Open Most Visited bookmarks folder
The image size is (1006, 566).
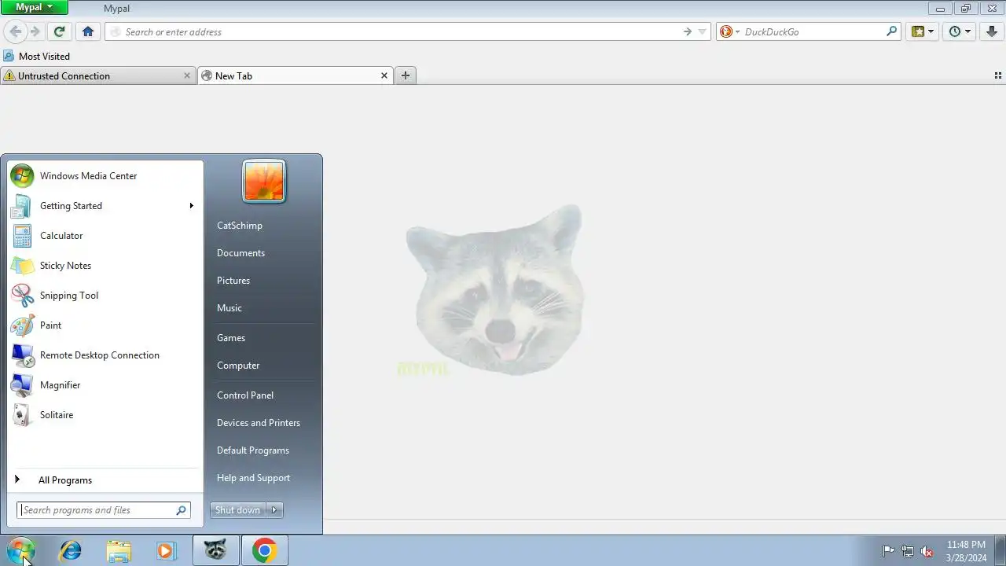tap(37, 56)
